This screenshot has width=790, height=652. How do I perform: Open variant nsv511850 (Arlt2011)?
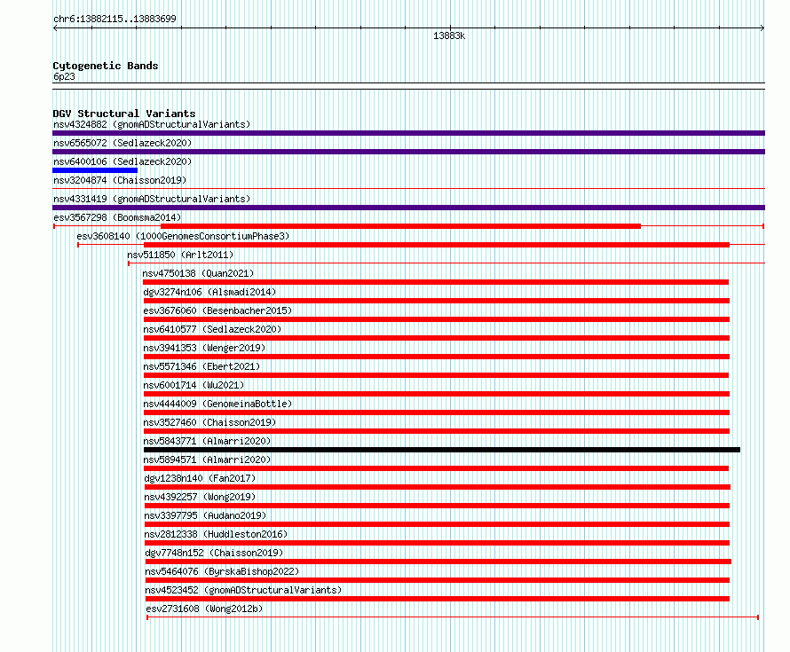pos(180,255)
